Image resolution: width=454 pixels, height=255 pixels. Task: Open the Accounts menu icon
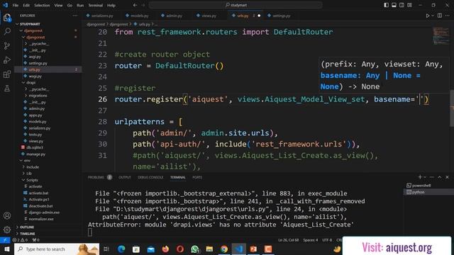[x=7, y=215]
